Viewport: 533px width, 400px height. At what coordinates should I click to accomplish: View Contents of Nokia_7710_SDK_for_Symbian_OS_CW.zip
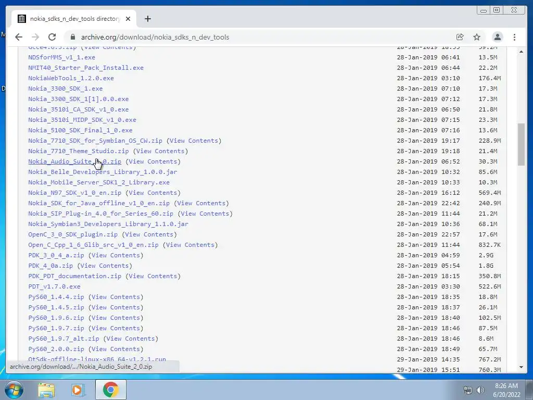click(194, 141)
